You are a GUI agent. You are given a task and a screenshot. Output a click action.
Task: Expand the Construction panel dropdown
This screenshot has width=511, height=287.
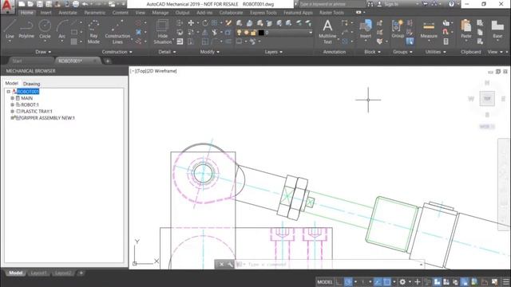tap(117, 52)
